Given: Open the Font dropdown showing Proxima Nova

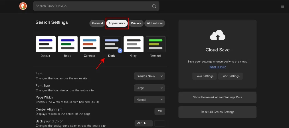Looking at the screenshot, I should click(149, 76).
